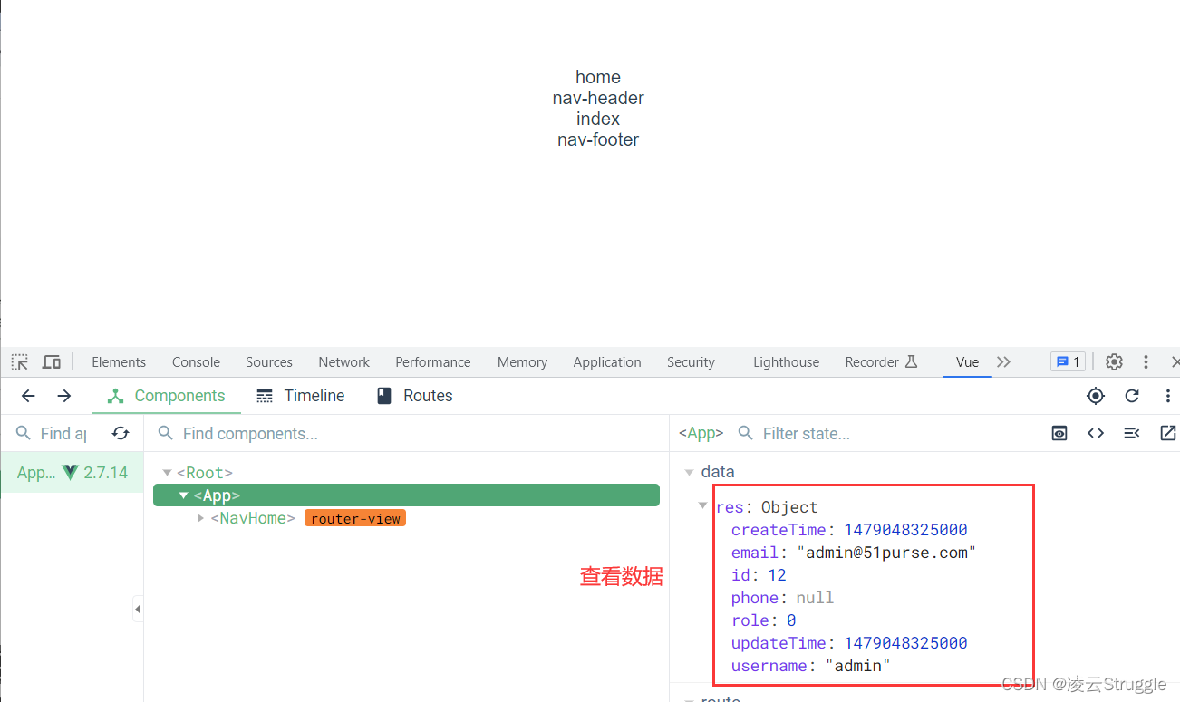
Task: Select the App component row
Action: (406, 495)
